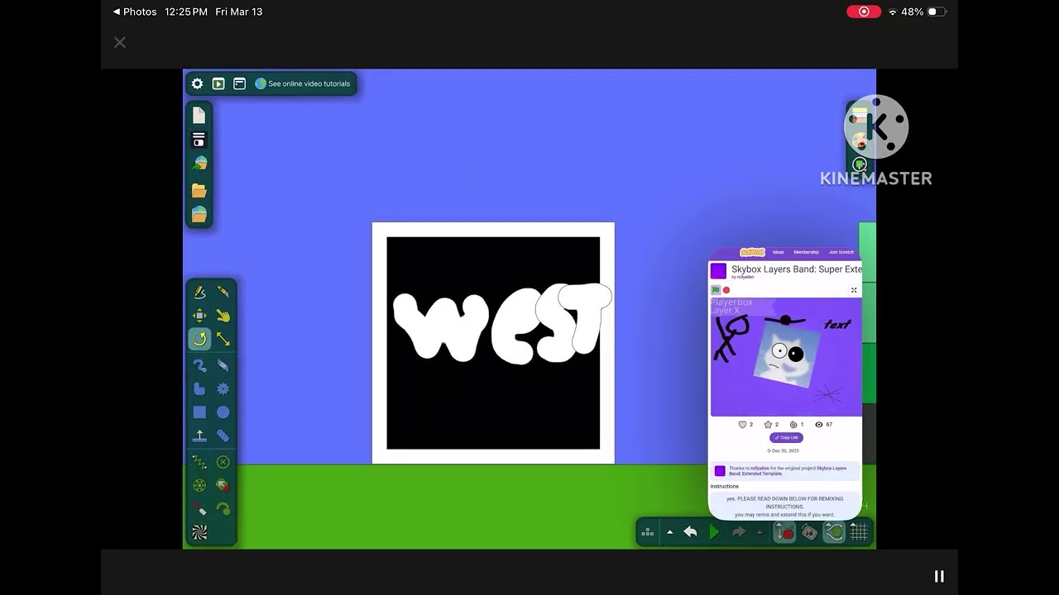Open the window layout icon
This screenshot has height=595, width=1059.
coord(239,83)
